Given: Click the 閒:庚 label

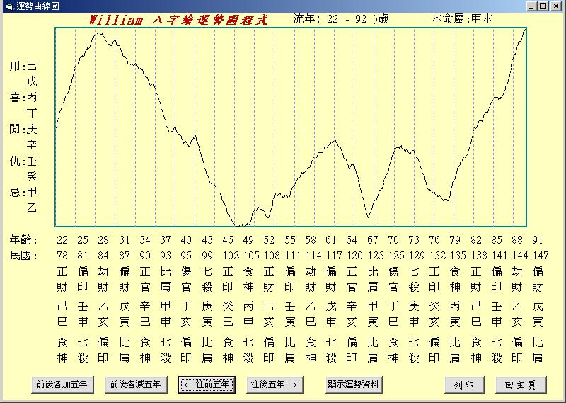Looking at the screenshot, I should tap(23, 129).
